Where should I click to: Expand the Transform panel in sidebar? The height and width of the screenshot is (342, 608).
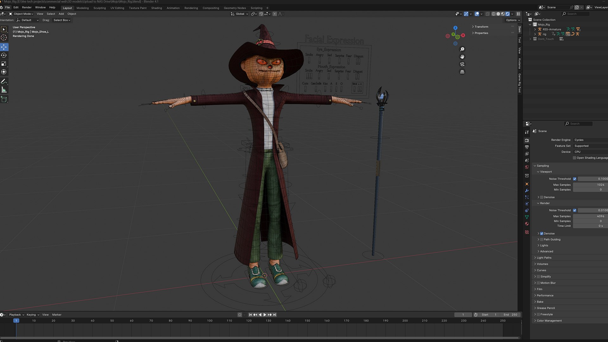(481, 27)
